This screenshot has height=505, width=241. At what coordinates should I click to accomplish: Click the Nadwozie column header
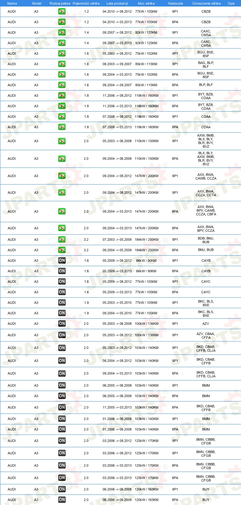coord(175,3)
